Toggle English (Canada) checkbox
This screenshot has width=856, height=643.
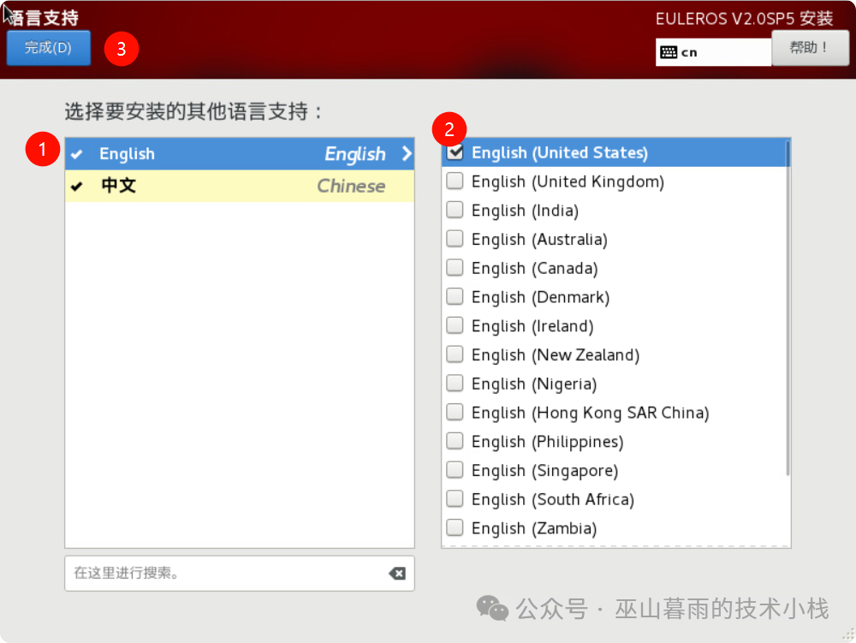tap(455, 269)
